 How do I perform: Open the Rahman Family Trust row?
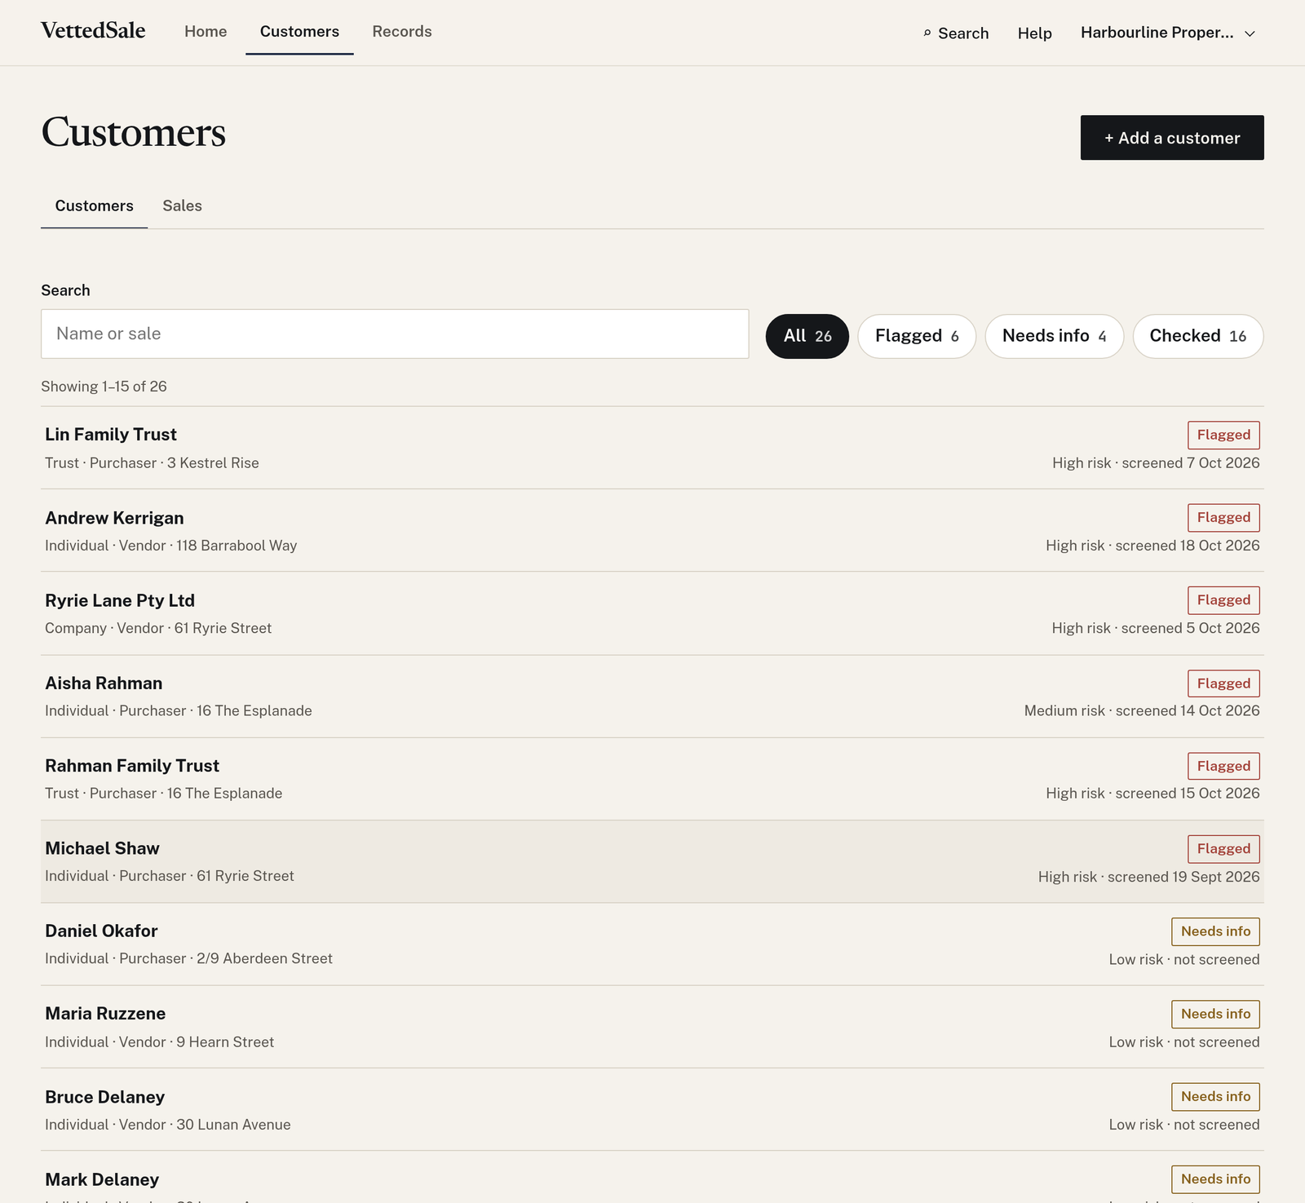652,779
